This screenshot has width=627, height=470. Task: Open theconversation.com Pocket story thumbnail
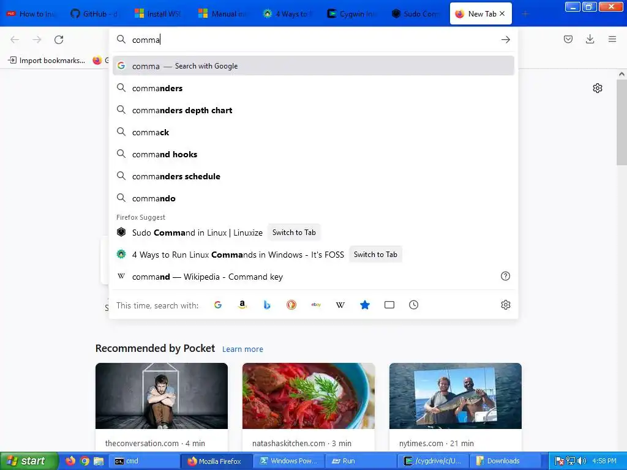162,396
